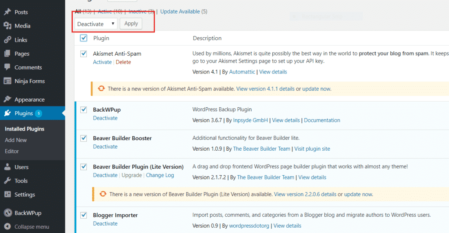Uncheck the Beaver Builder Booster checkbox
The height and width of the screenshot is (233, 449).
pos(83,138)
